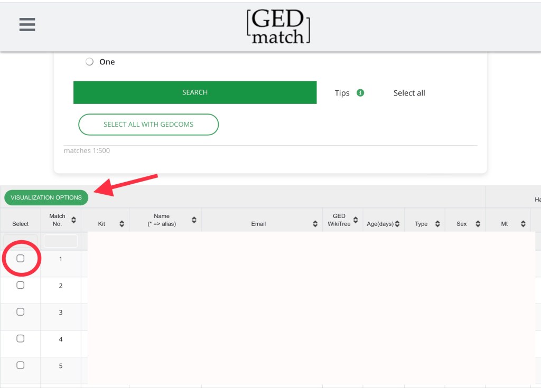The image size is (541, 388).
Task: Sort table by Kit column arrows
Action: click(x=122, y=224)
